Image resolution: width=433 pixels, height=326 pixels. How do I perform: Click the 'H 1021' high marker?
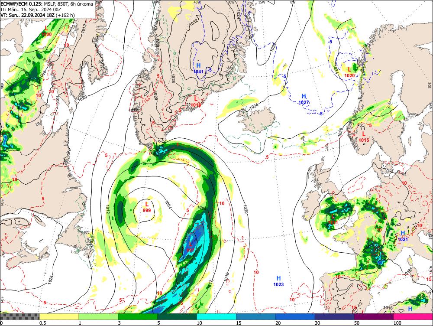pyautogui.click(x=403, y=236)
